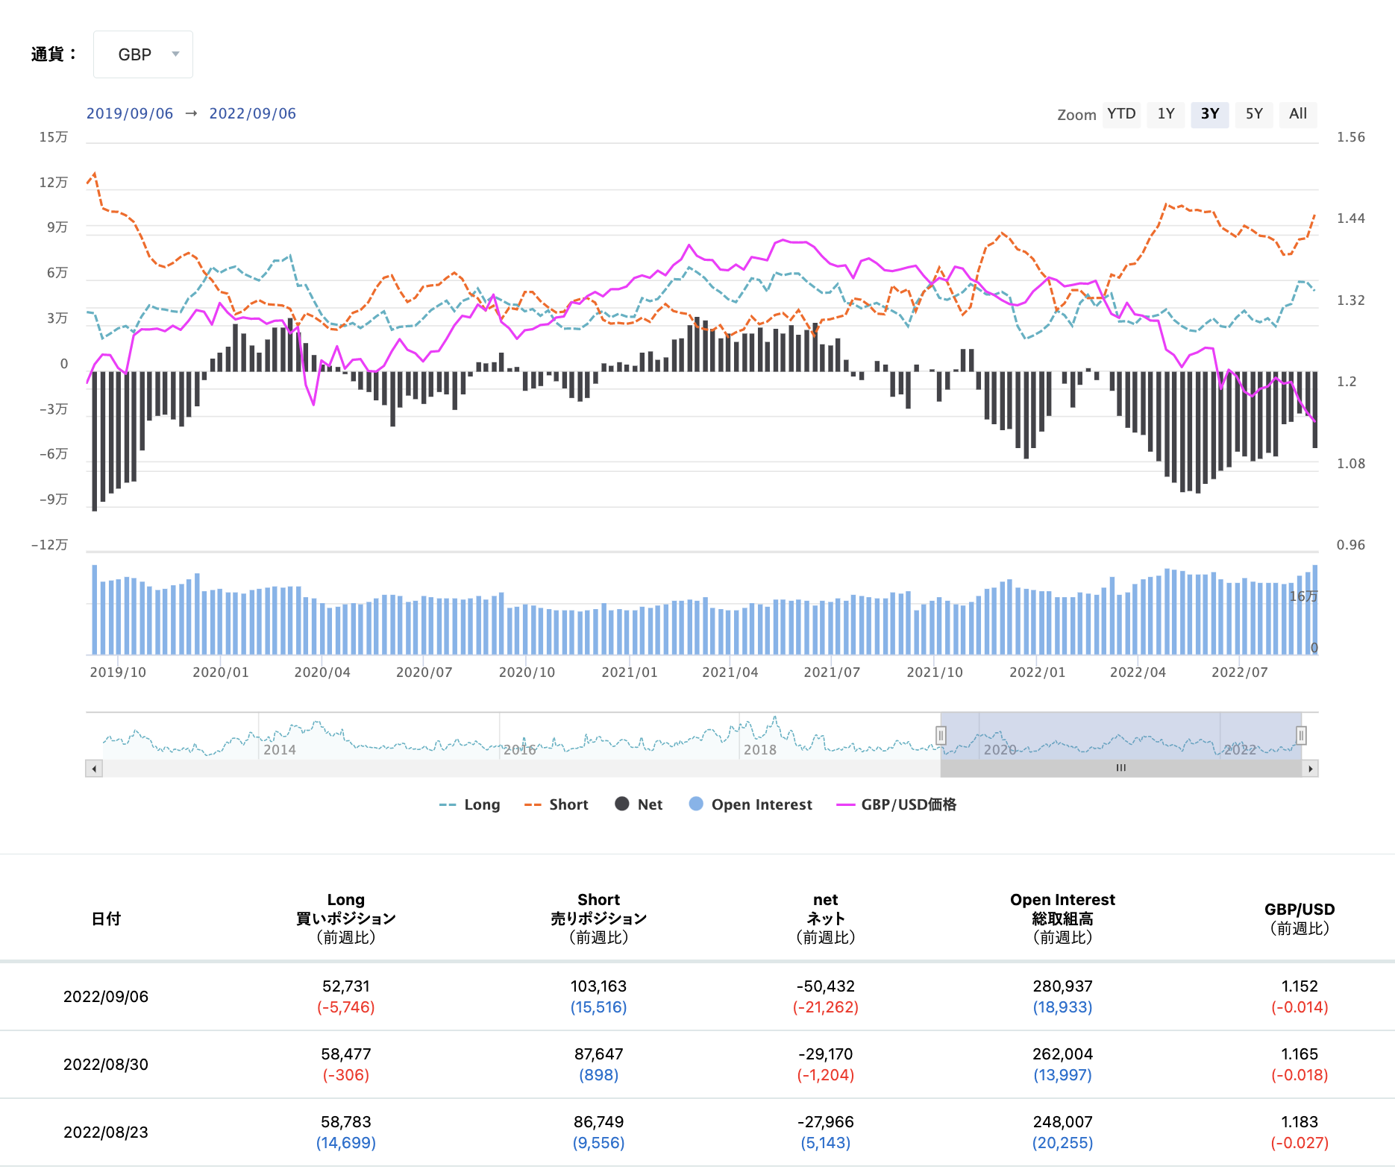Click the navigator left scroll arrow
1395x1175 pixels.
click(94, 769)
